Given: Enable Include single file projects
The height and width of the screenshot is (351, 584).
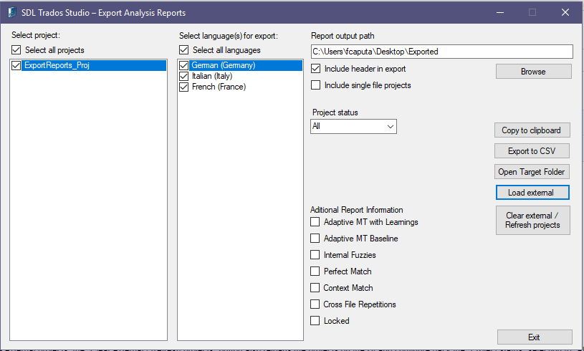Looking at the screenshot, I should [315, 85].
